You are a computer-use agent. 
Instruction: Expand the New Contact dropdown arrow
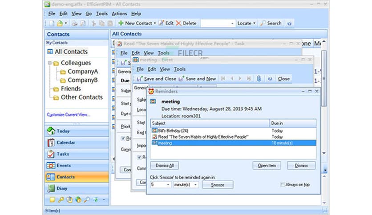click(x=154, y=23)
